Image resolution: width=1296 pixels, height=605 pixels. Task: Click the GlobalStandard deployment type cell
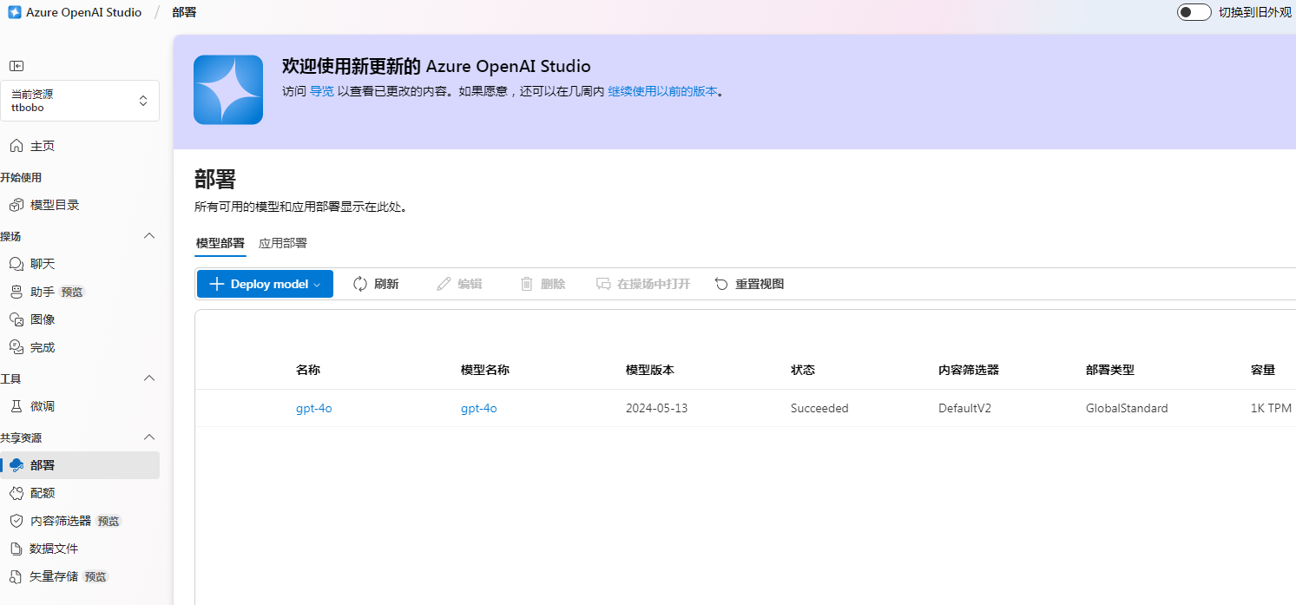coord(1127,408)
